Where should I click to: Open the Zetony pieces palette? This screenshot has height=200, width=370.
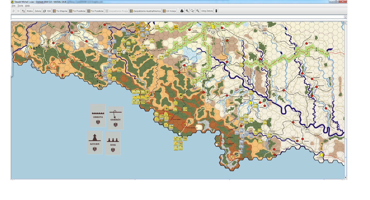click(x=38, y=11)
